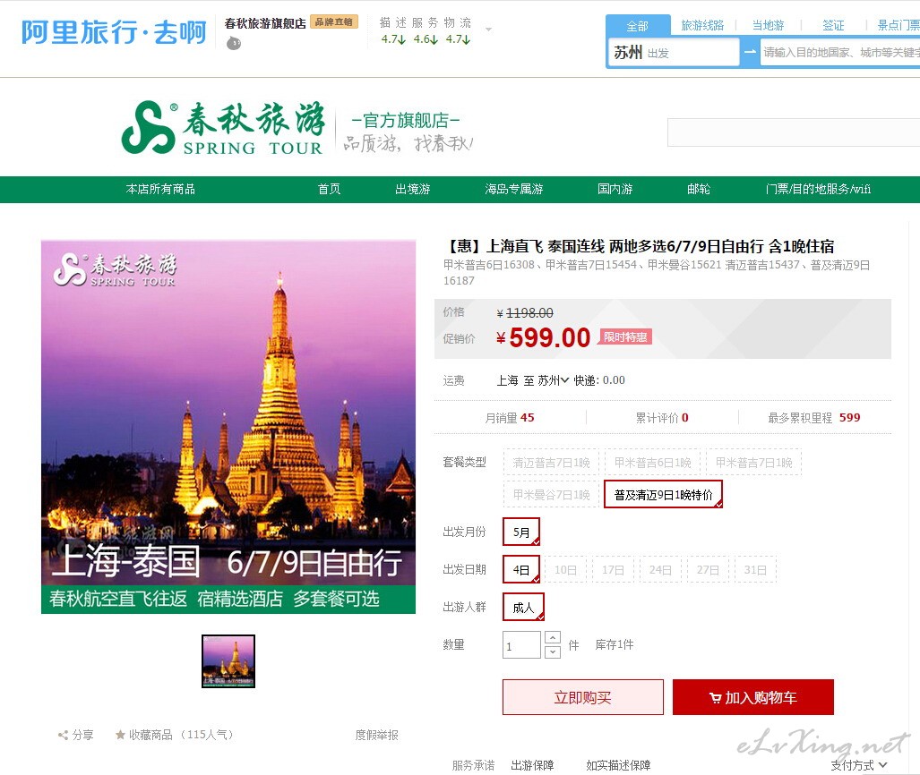Click the star icon to favorite product
The image size is (920, 775).
point(120,735)
